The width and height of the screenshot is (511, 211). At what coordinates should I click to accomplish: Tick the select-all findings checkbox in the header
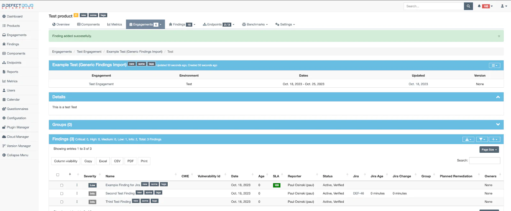click(58, 175)
